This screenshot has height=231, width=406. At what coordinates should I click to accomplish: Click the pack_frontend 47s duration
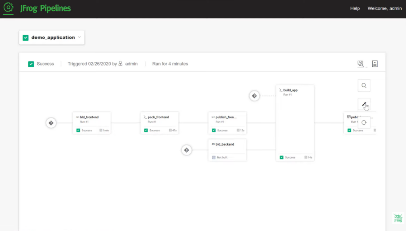point(173,131)
